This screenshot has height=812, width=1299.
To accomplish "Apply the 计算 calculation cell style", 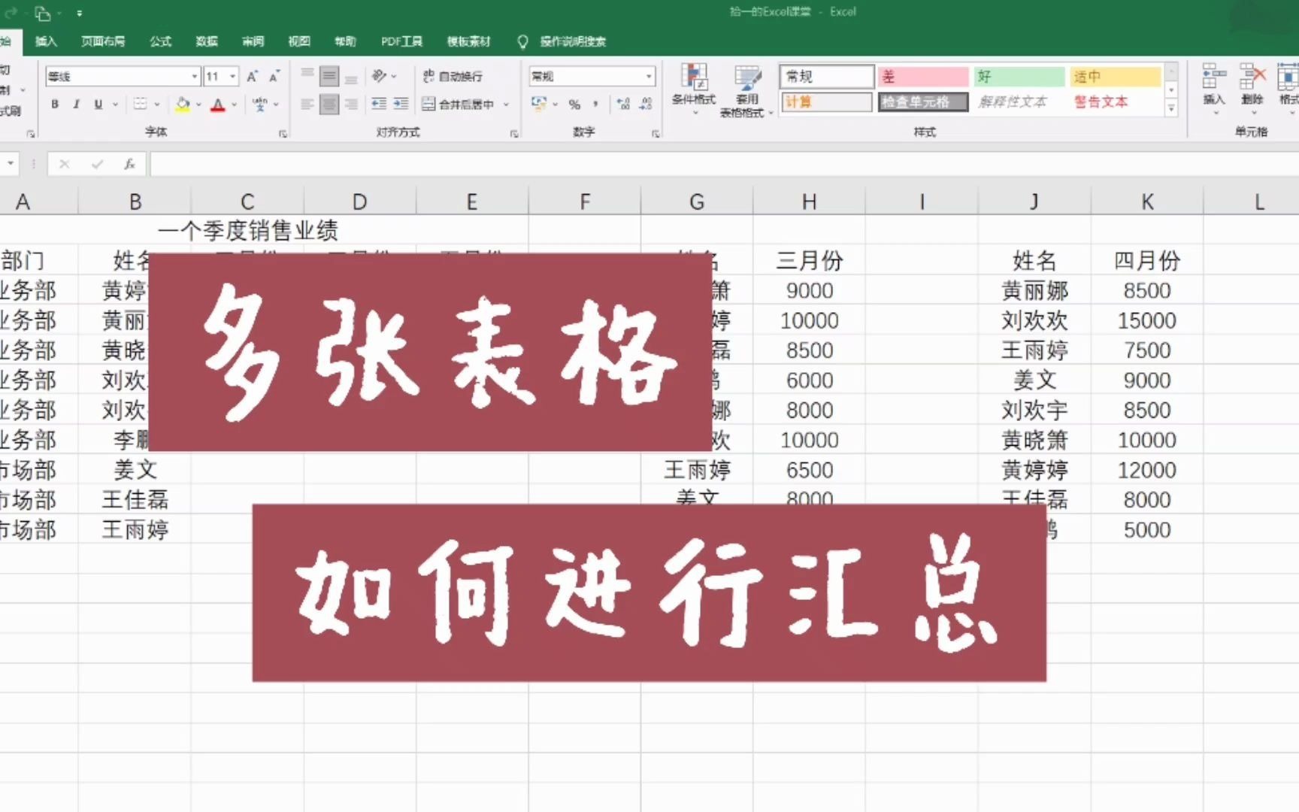I will coord(827,101).
